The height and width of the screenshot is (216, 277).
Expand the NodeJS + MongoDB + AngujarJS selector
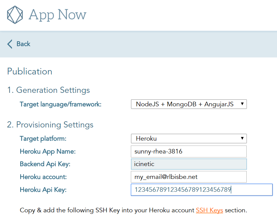pos(188,104)
